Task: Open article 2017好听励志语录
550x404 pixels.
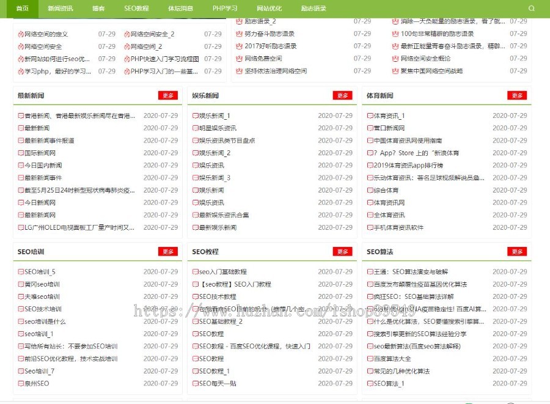Action: coord(271,46)
